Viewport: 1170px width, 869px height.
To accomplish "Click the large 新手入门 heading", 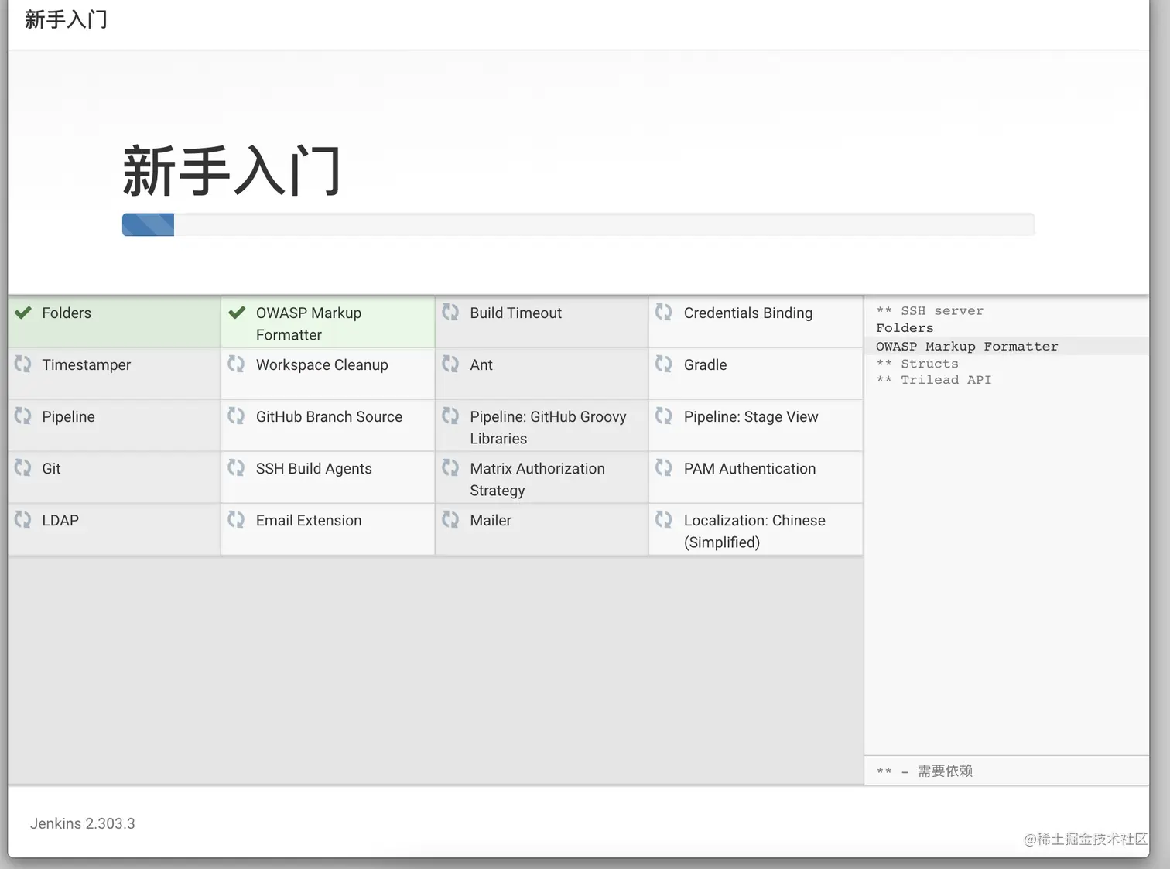I will click(231, 171).
